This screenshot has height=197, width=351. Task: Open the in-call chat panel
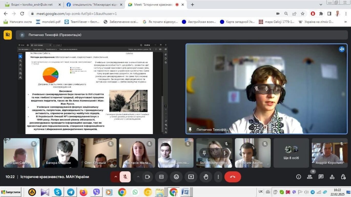[321, 177]
